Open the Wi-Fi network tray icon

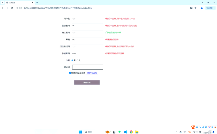pyautogui.click(x=194, y=132)
